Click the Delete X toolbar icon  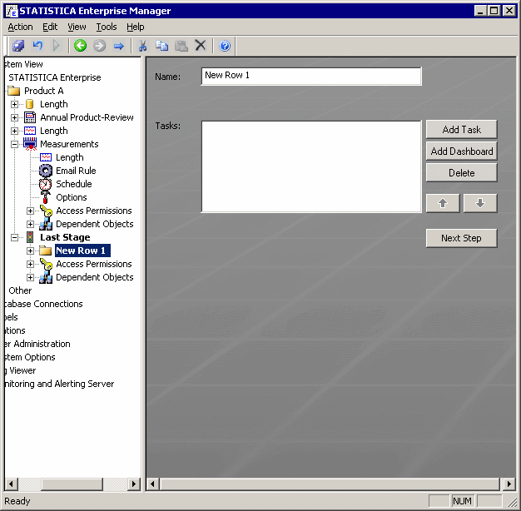[201, 45]
